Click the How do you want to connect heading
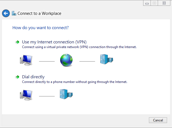The height and width of the screenshot is (128, 172). [41, 28]
